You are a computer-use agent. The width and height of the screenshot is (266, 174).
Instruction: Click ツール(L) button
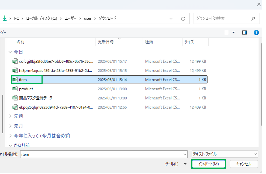[x=172, y=164]
